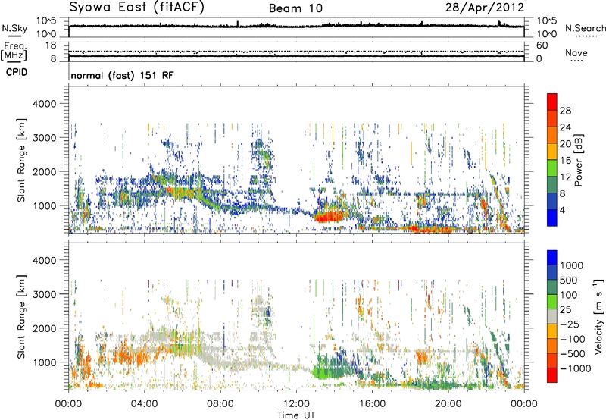The image size is (606, 420).
Task: Click the gray segment of velocity colorbar
Action: [552, 316]
